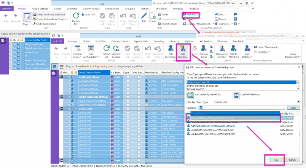Open Group Settings tab in Groups window
306x168 pixels.
pos(40,9)
